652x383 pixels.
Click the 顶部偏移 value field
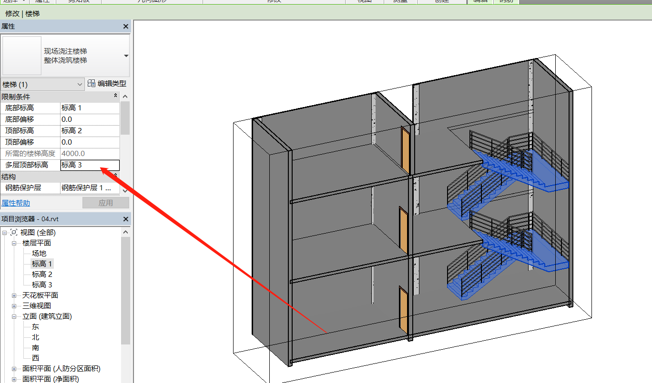(x=90, y=142)
